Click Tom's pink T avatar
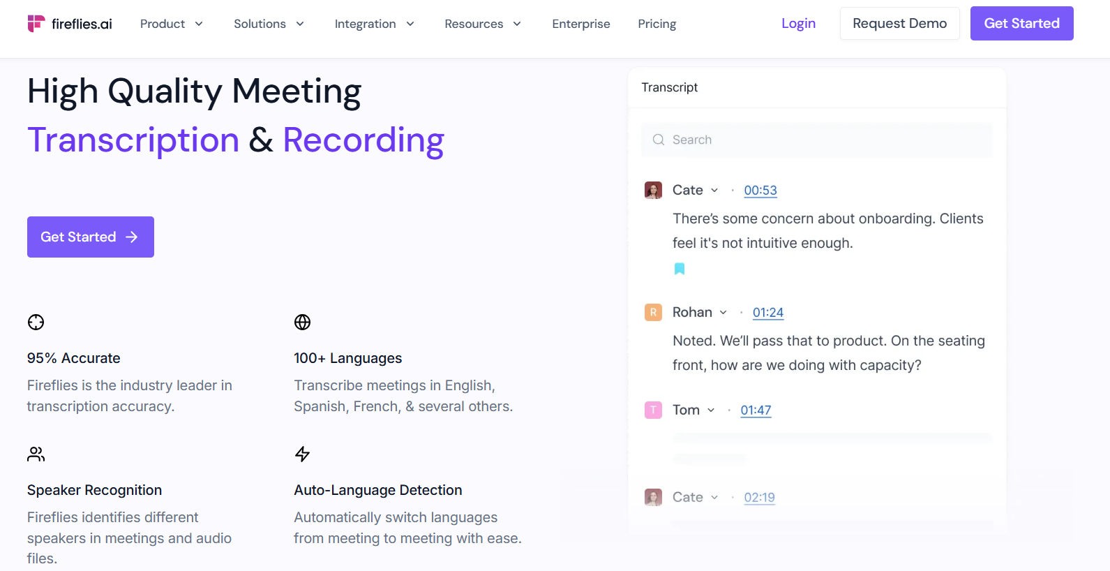1110x571 pixels. 653,410
